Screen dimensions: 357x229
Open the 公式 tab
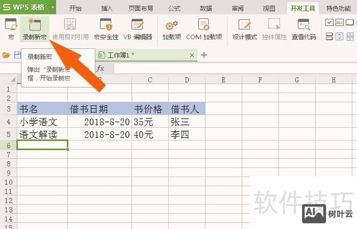174,9
